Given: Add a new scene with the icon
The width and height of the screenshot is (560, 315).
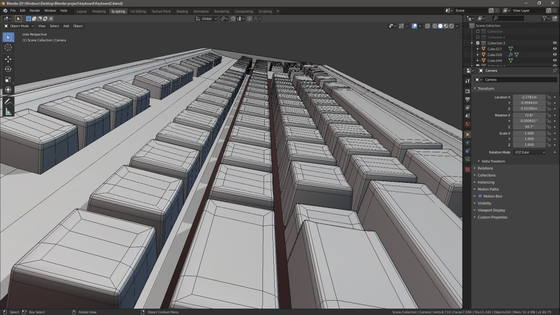Looking at the screenshot, I should (x=491, y=10).
